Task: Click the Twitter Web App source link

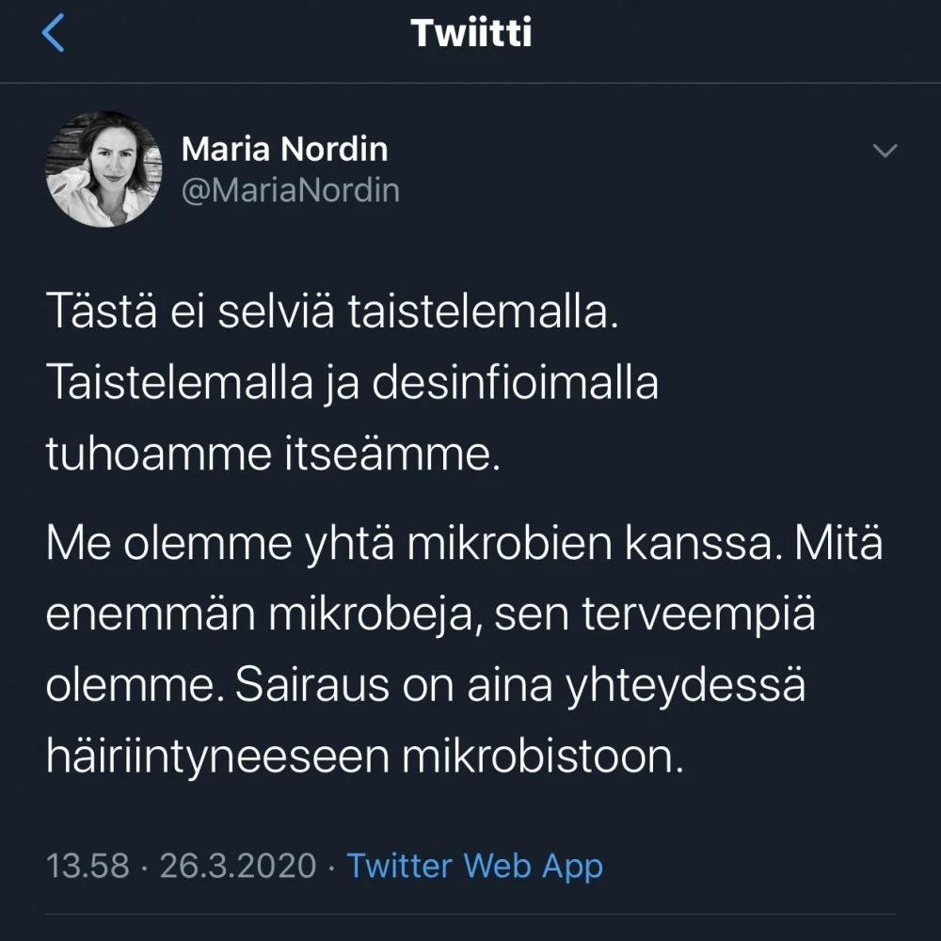Action: coord(475,865)
